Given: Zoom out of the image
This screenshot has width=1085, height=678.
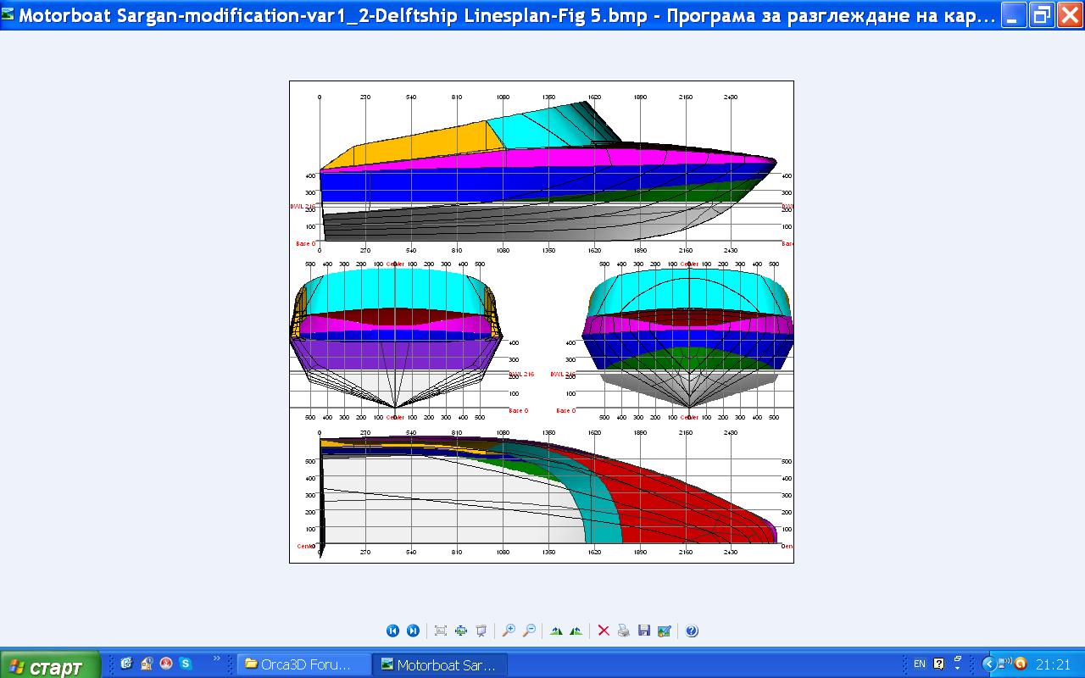Looking at the screenshot, I should click(529, 631).
